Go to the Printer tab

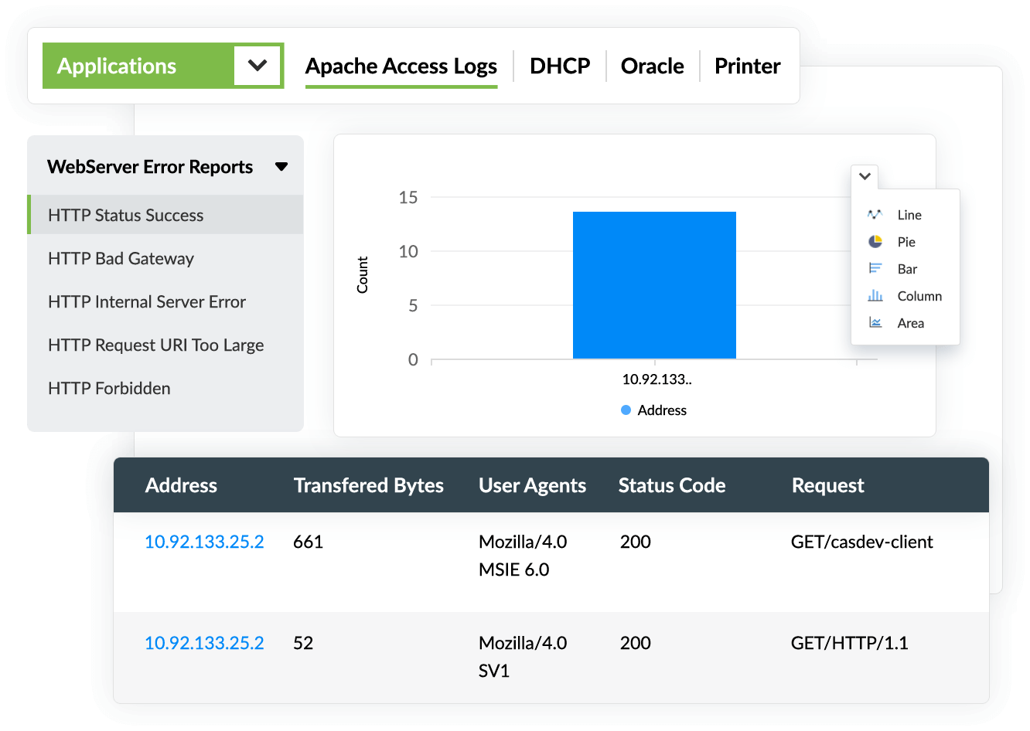(x=747, y=66)
